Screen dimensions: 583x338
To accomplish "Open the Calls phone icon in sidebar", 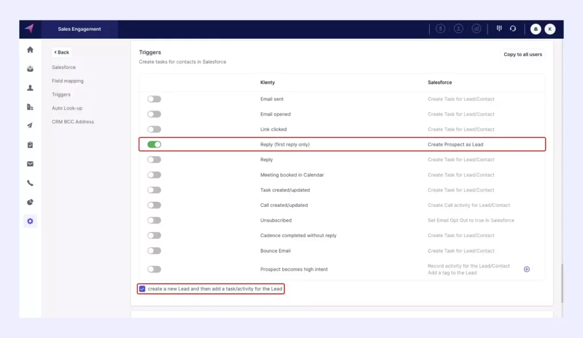I will click(30, 183).
